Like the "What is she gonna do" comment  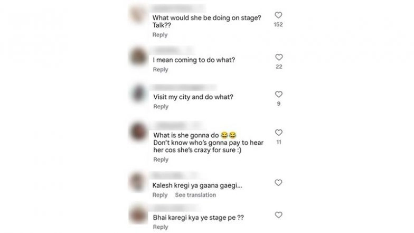click(x=279, y=132)
